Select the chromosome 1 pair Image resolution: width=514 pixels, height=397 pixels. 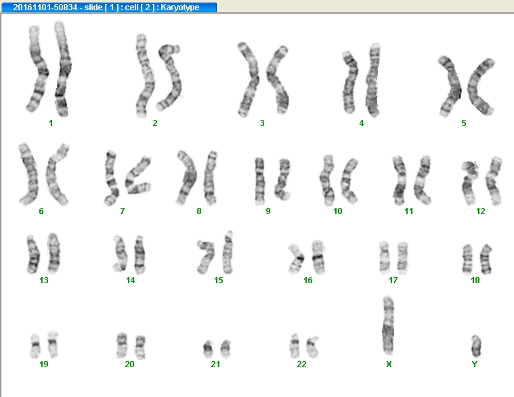[49, 69]
